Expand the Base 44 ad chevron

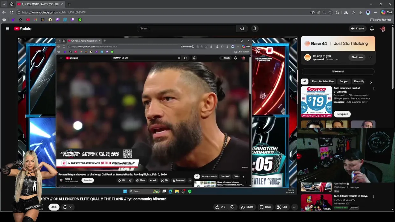[370, 57]
